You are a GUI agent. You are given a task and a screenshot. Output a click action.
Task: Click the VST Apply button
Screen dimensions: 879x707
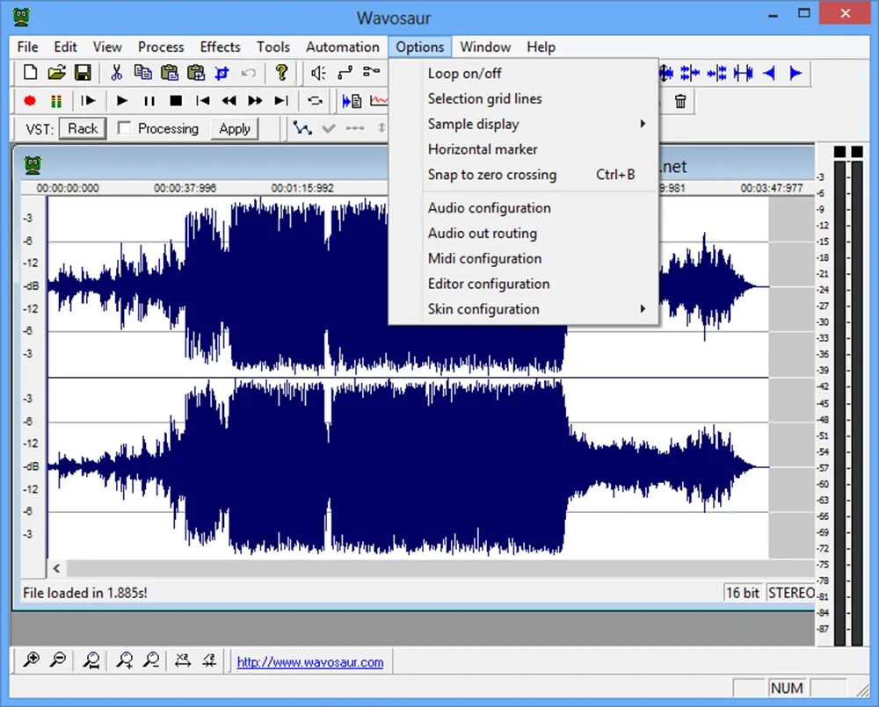point(235,128)
